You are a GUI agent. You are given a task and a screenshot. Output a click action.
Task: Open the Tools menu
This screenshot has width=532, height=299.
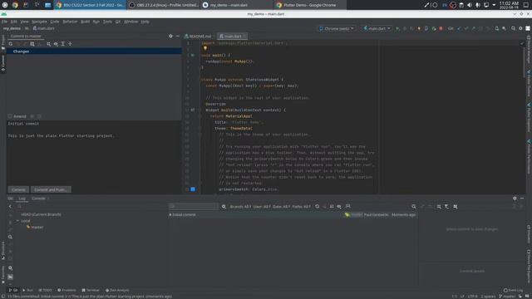107,22
